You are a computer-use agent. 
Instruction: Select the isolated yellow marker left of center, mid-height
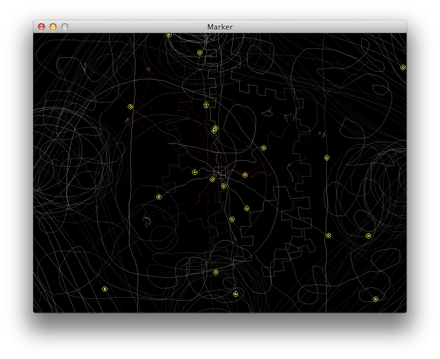pyautogui.click(x=159, y=197)
